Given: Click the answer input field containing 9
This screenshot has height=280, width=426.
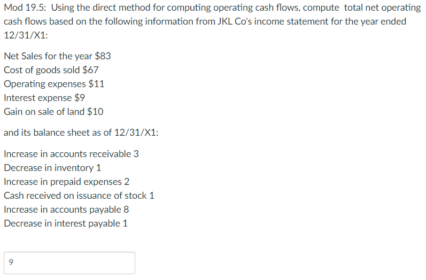Looking at the screenshot, I should 69,262.
